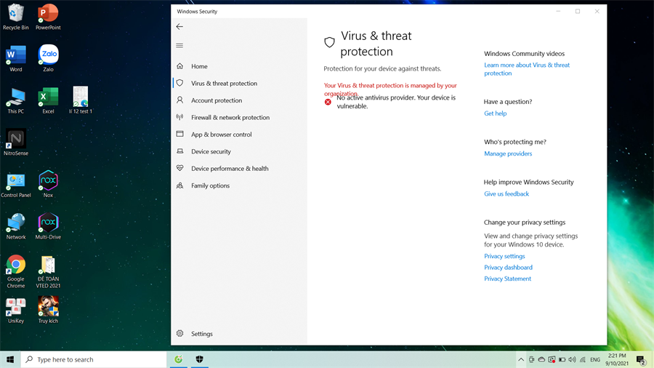Click the back arrow in Windows Security
654x368 pixels.
[x=179, y=27]
